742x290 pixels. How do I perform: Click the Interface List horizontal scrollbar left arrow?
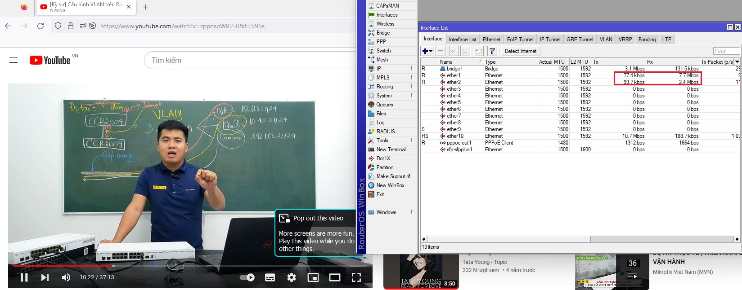pos(423,239)
